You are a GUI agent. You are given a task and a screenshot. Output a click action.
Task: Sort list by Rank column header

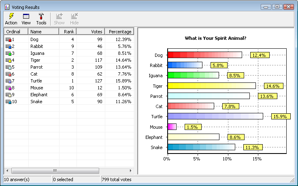coord(67,32)
